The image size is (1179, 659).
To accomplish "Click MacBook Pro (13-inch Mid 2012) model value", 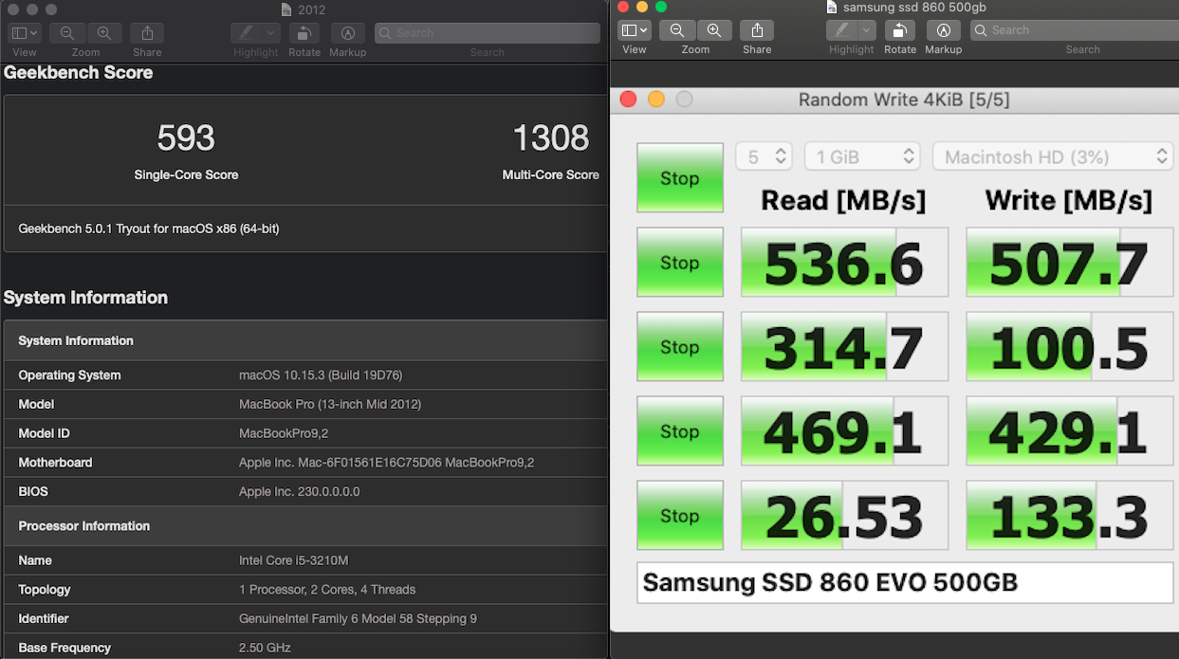I will tap(330, 404).
